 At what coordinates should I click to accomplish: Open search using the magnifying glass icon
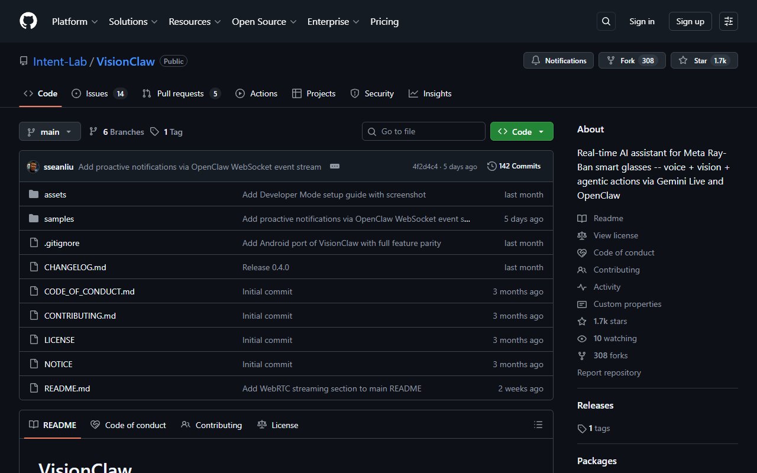606,21
